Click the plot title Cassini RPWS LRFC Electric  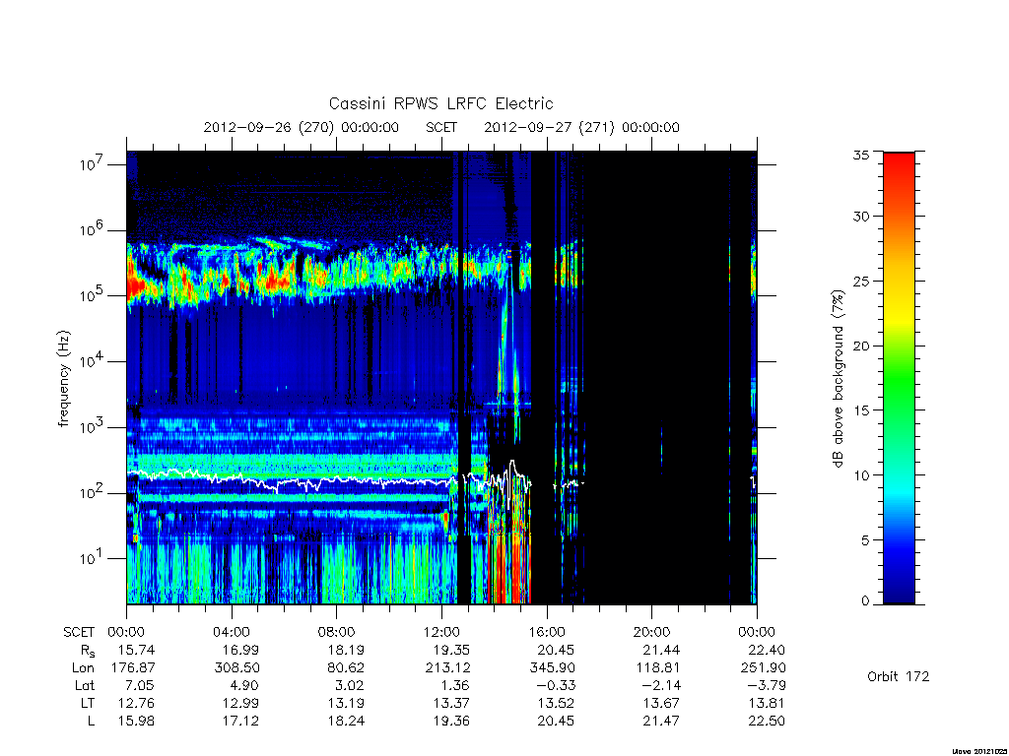pos(440,103)
